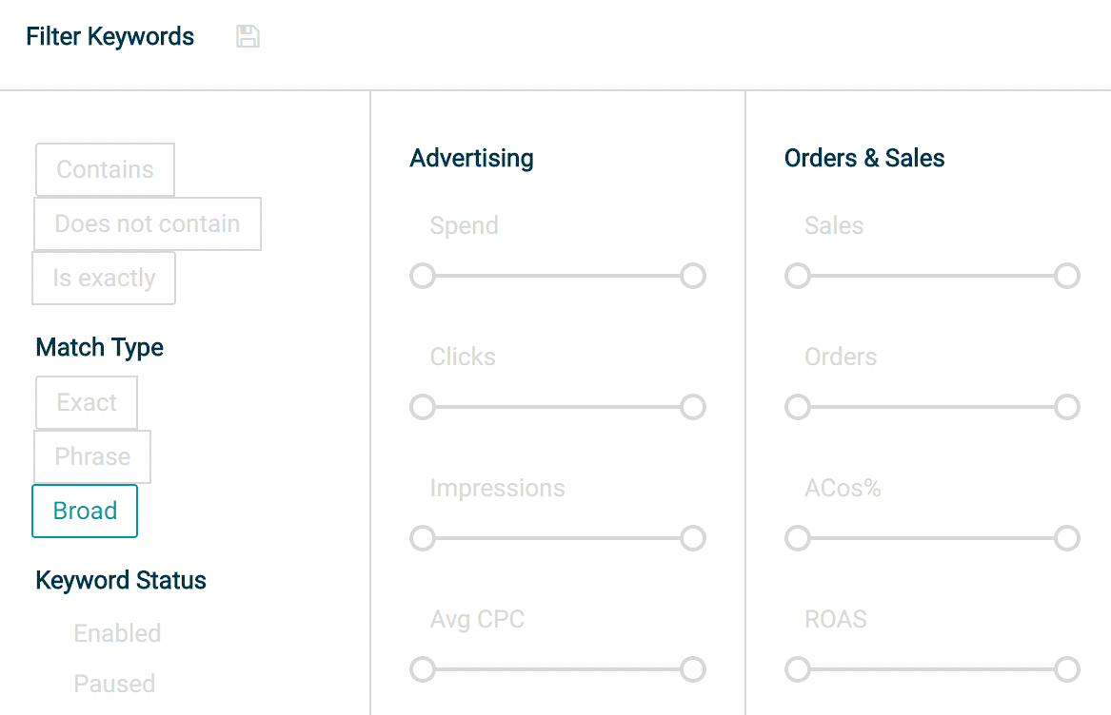Click the Spend slider maximum handle
This screenshot has height=715, width=1111.
click(693, 276)
